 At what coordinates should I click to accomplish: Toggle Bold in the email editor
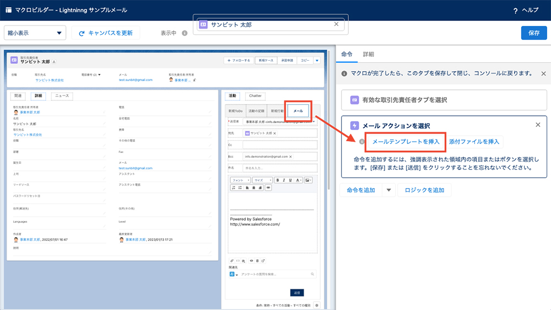tap(278, 180)
